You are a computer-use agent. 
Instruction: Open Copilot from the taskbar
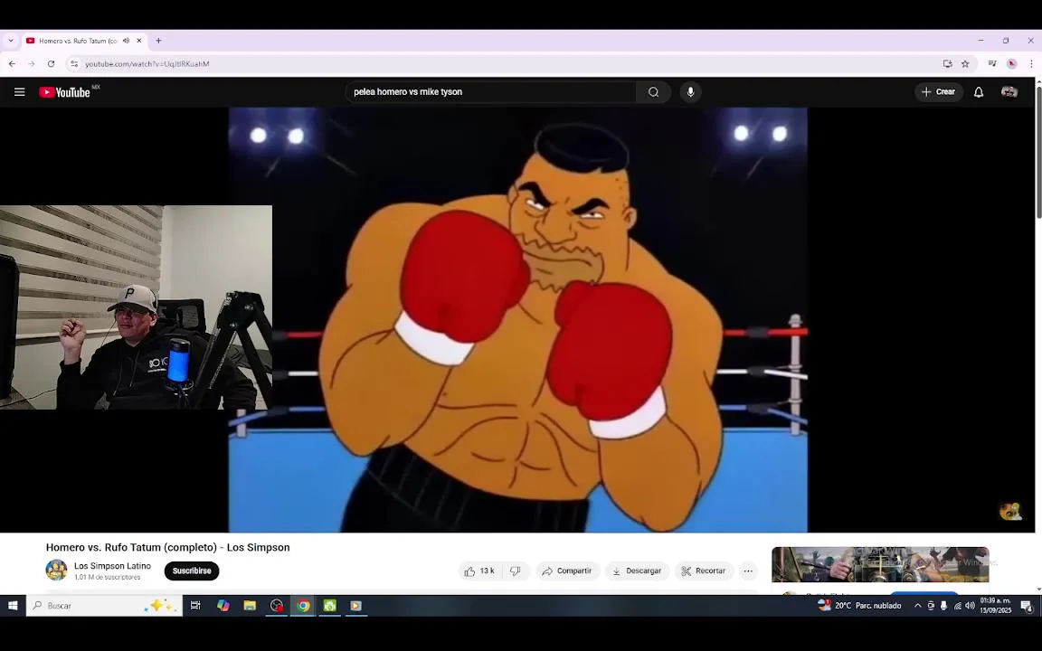tap(223, 606)
